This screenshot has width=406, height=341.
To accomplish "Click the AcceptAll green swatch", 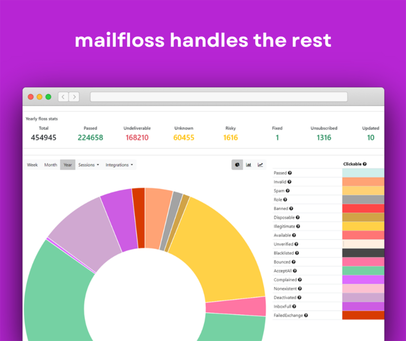I will pos(363,271).
